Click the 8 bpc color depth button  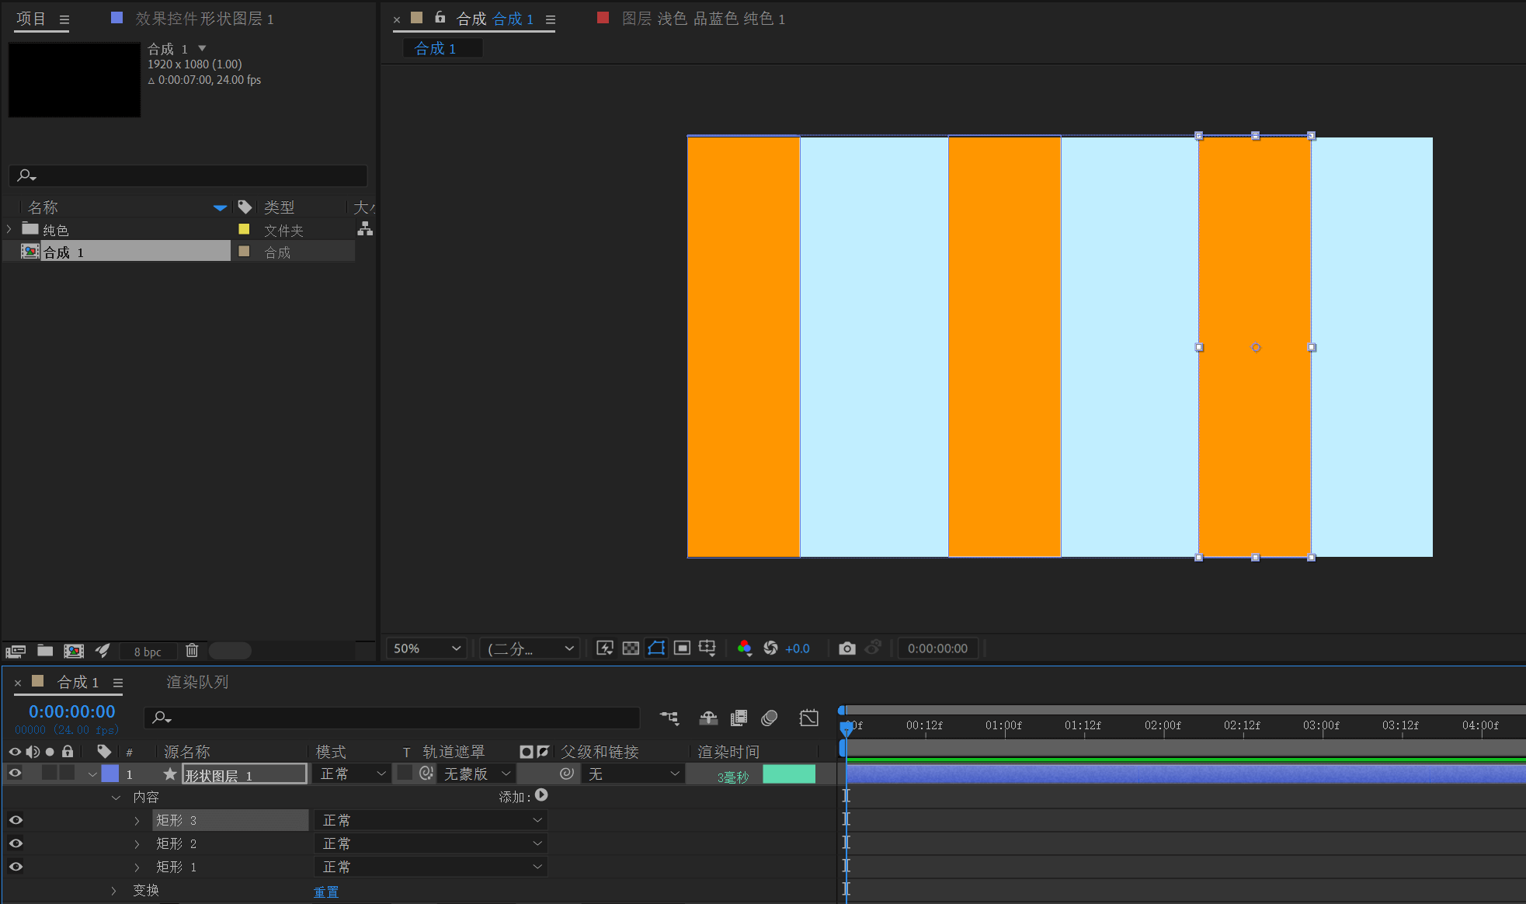point(148,652)
